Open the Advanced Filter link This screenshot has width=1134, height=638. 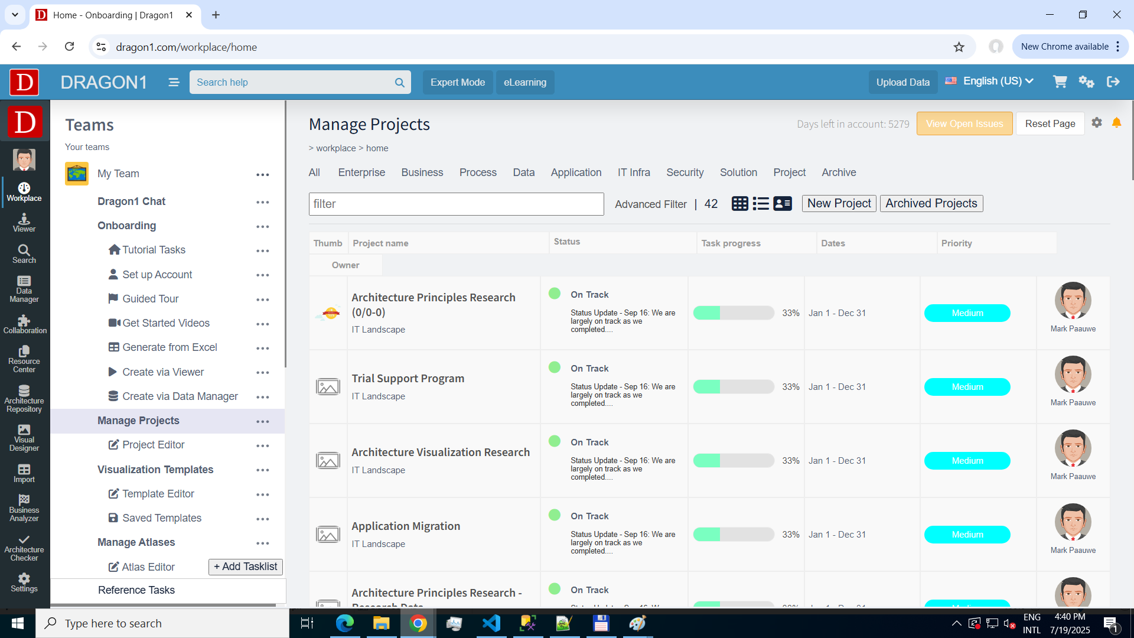tap(651, 204)
